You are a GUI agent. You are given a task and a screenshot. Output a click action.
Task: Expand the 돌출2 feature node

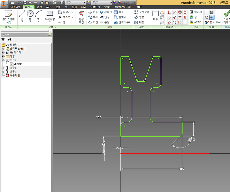click(x=3, y=72)
